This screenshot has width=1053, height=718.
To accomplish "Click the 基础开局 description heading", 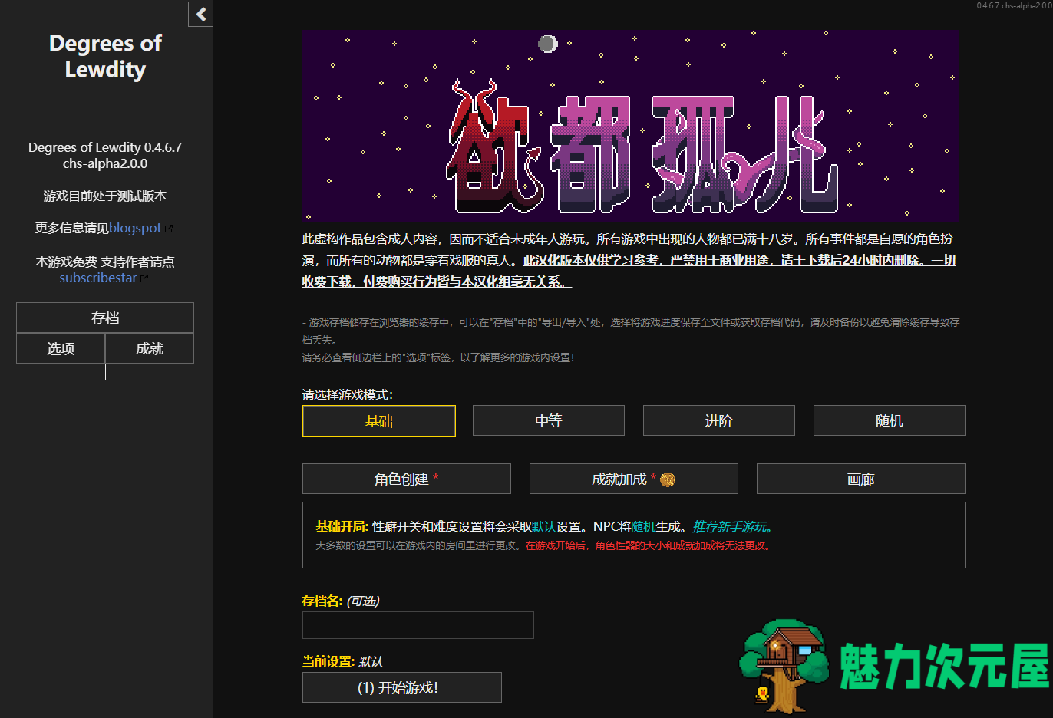I will coord(342,526).
